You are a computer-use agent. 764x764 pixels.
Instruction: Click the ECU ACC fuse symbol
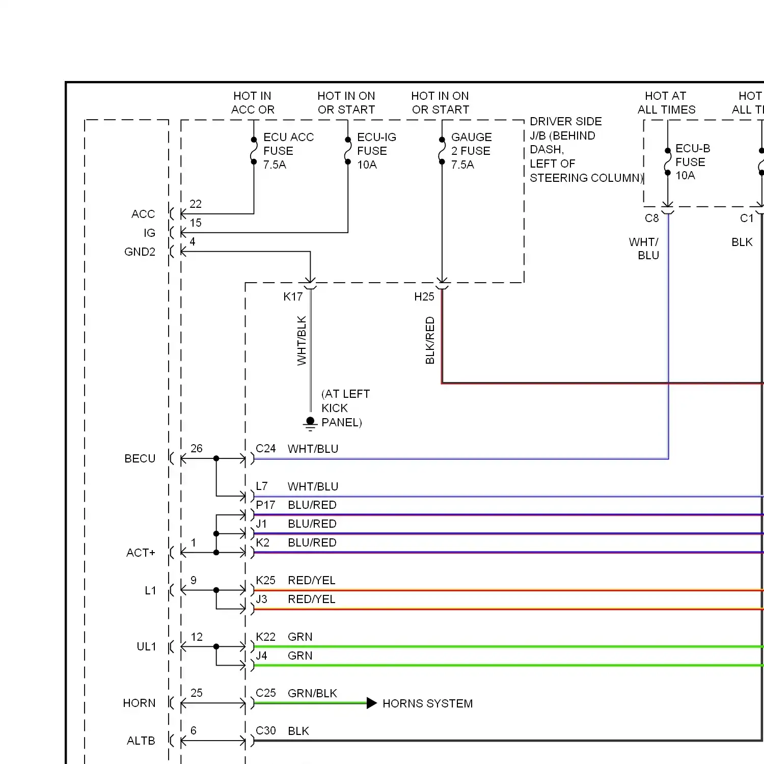point(254,151)
